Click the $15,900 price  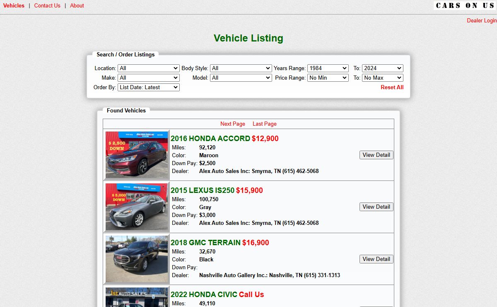(x=249, y=190)
